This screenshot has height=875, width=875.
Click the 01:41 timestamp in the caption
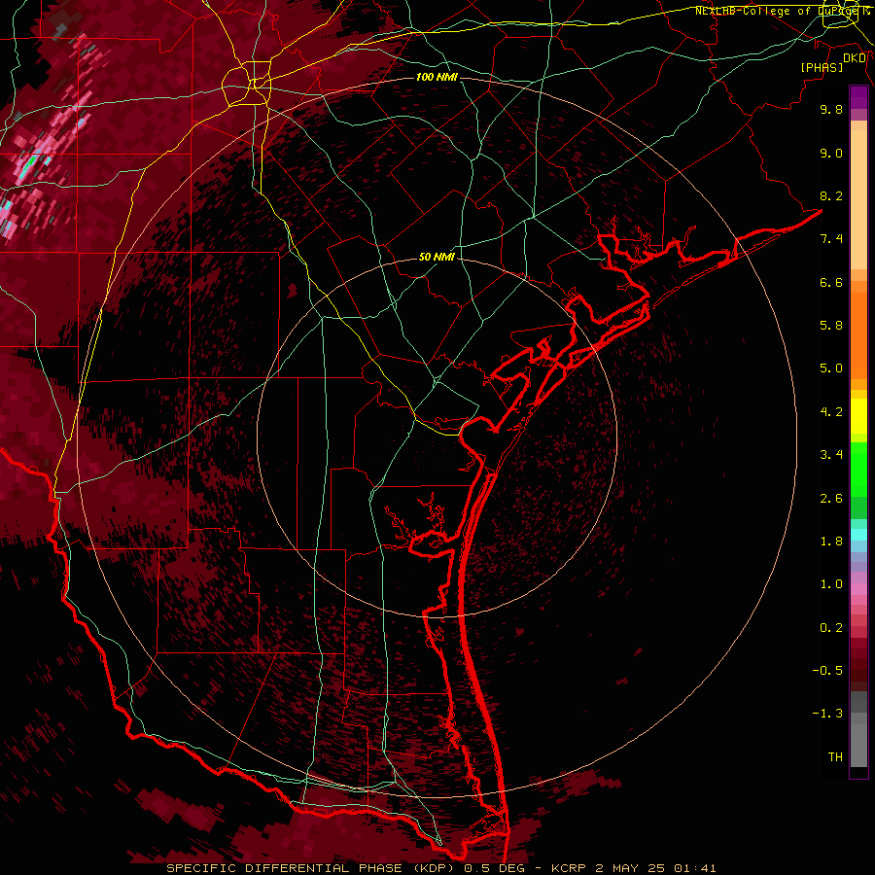pos(695,868)
